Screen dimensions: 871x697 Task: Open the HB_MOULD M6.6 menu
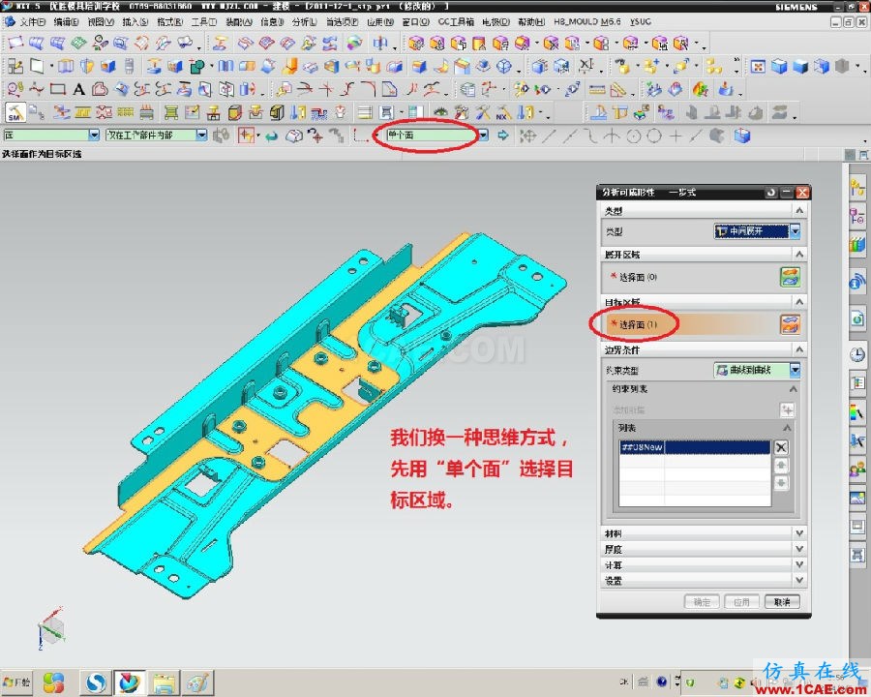(587, 21)
